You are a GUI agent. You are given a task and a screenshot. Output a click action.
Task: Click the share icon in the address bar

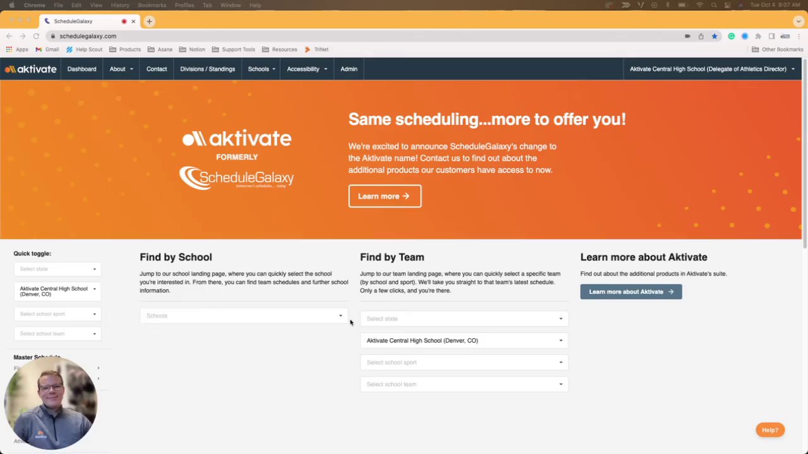click(701, 36)
